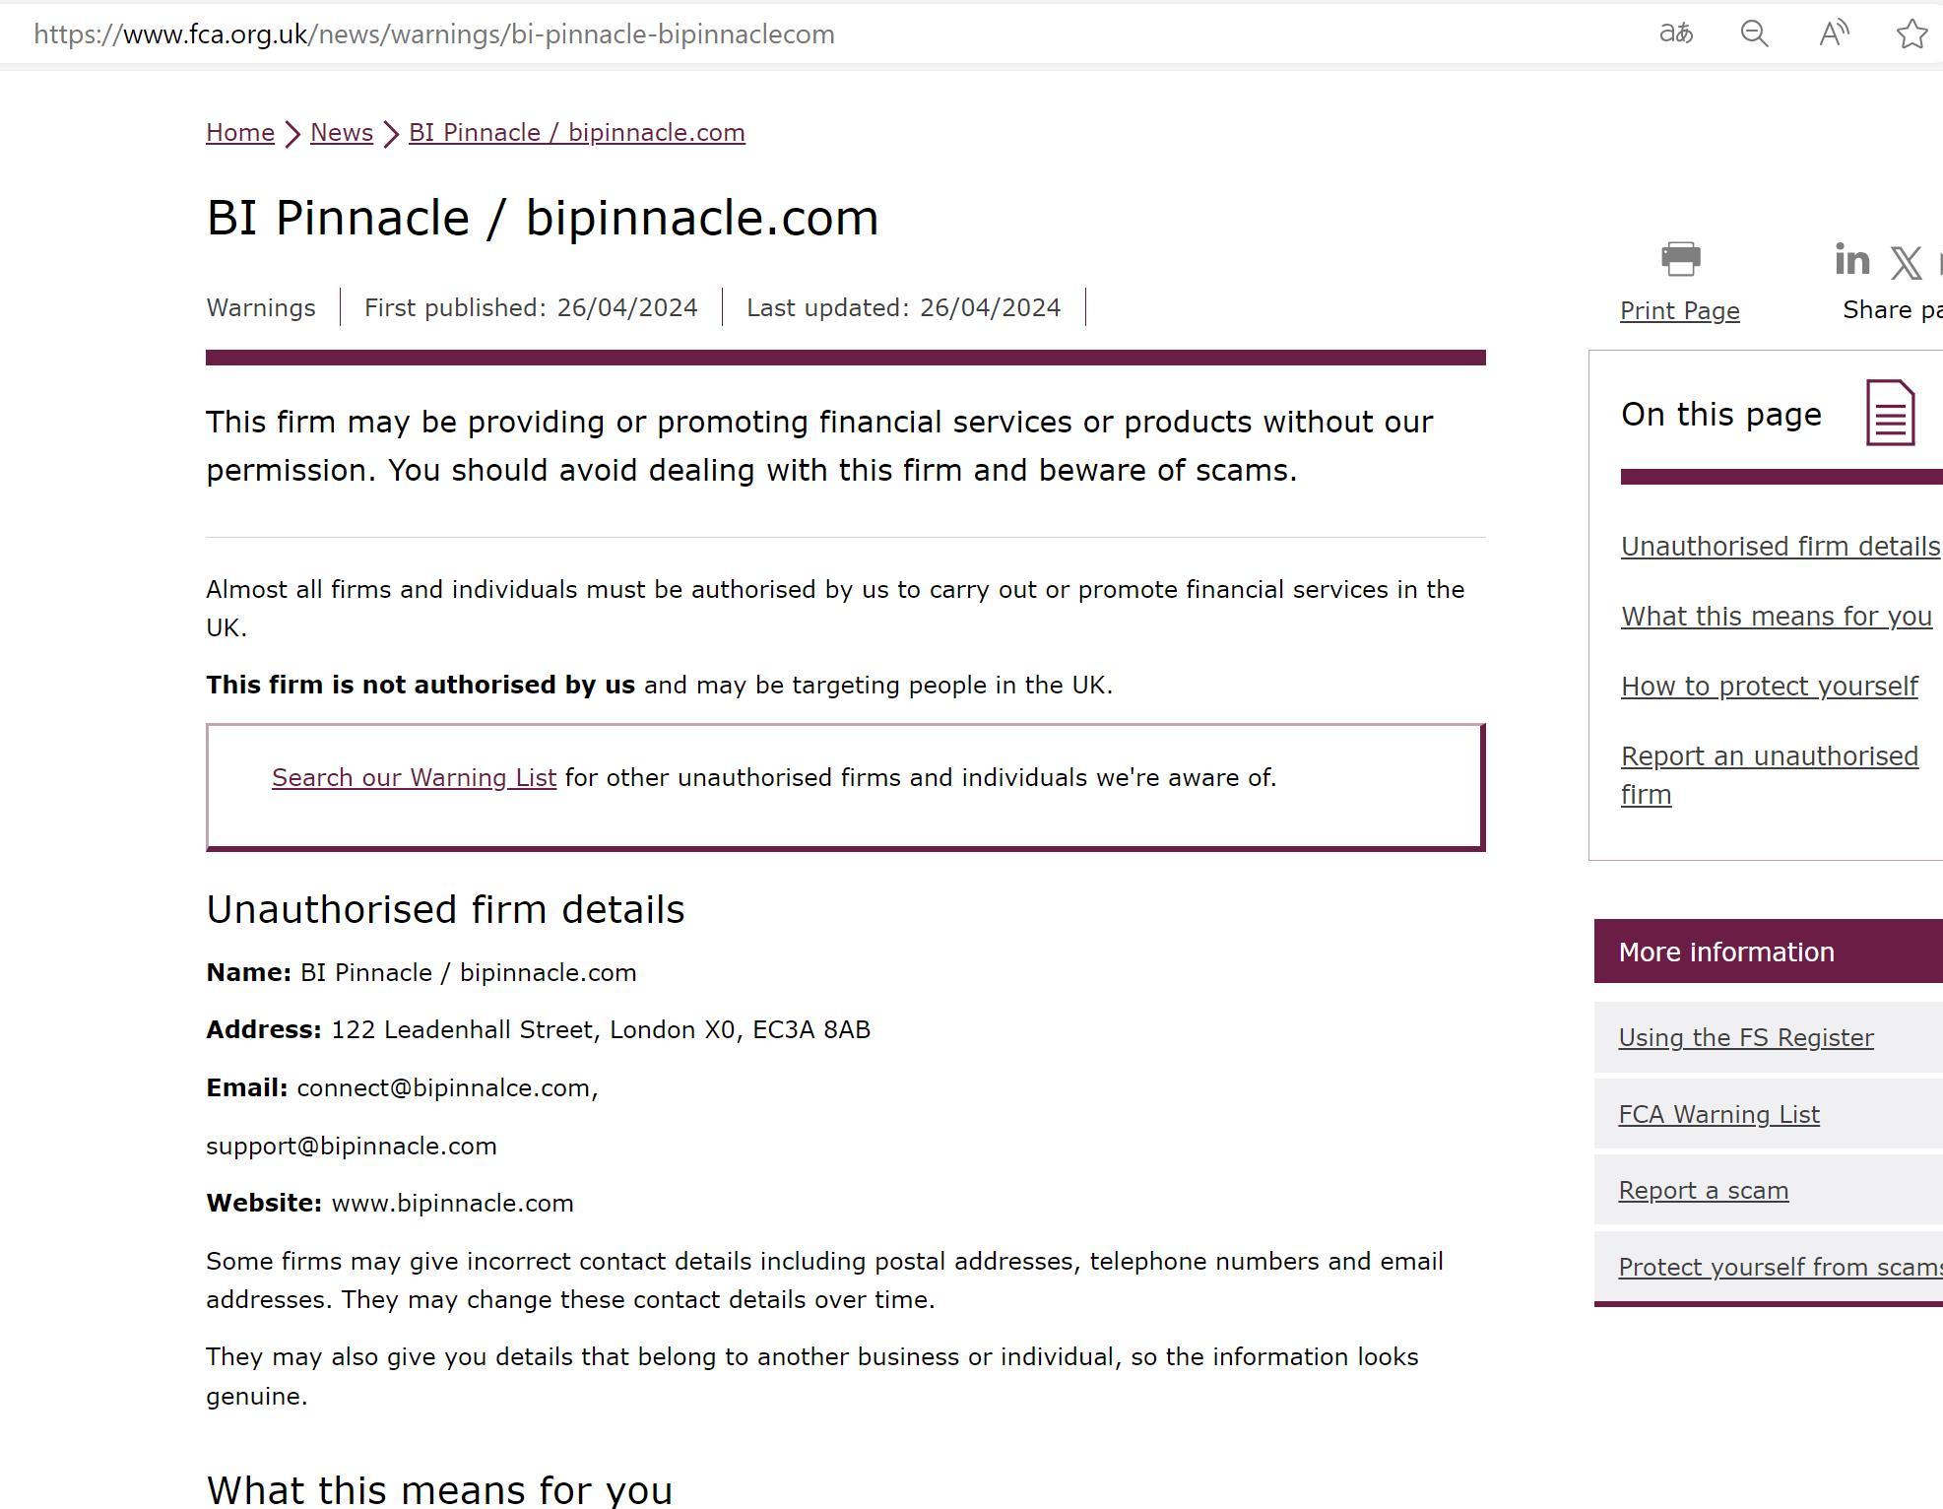1943x1509 pixels.
Task: Click the browser address bar URL
Action: point(433,34)
